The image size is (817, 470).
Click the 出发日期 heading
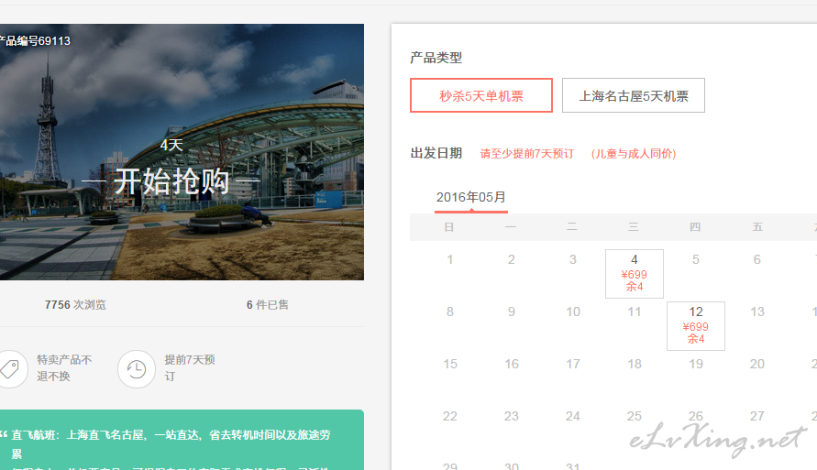point(436,153)
